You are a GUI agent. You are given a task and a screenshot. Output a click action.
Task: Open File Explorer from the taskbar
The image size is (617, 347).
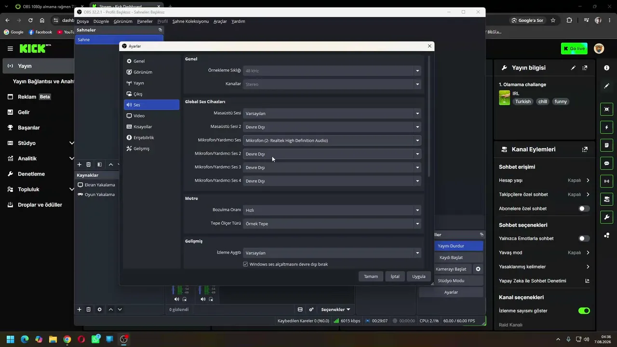tap(53, 339)
